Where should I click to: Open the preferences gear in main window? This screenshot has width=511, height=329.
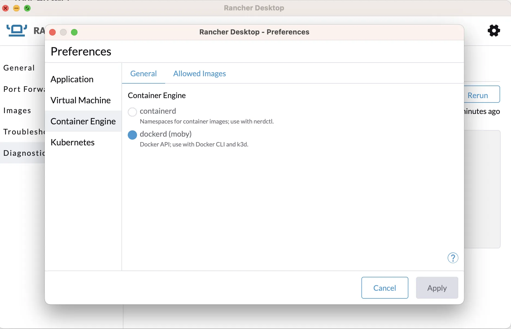(x=494, y=30)
